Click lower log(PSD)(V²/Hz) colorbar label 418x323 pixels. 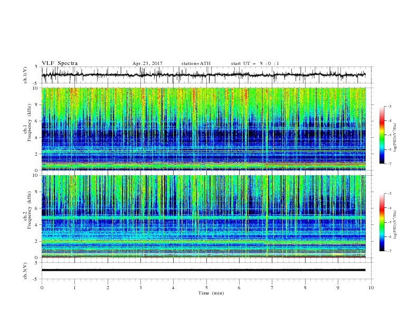coord(395,225)
